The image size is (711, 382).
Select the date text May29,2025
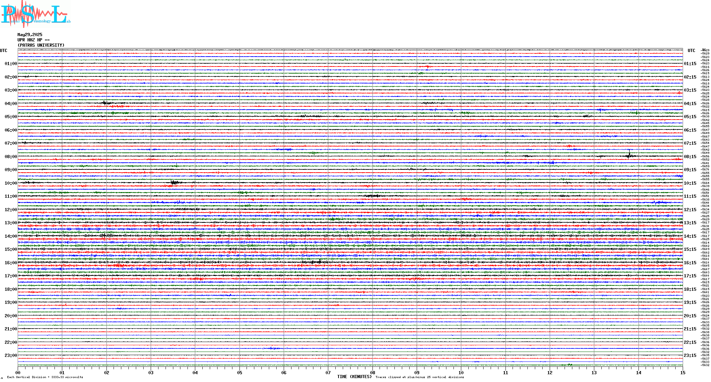(30, 35)
